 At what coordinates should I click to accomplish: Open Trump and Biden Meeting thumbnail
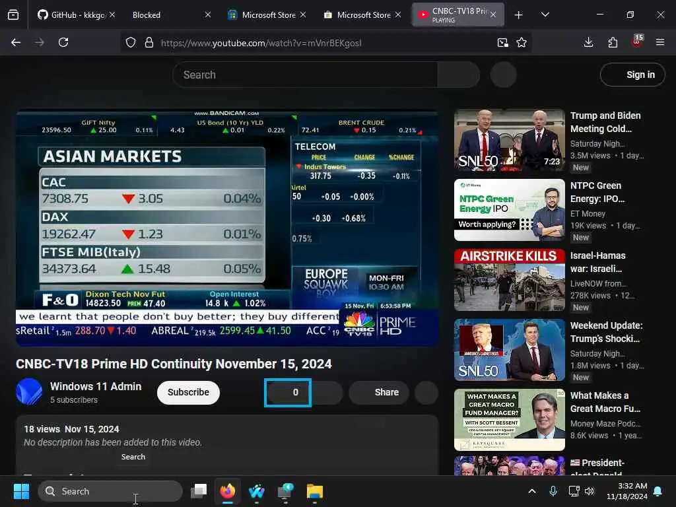tap(509, 140)
